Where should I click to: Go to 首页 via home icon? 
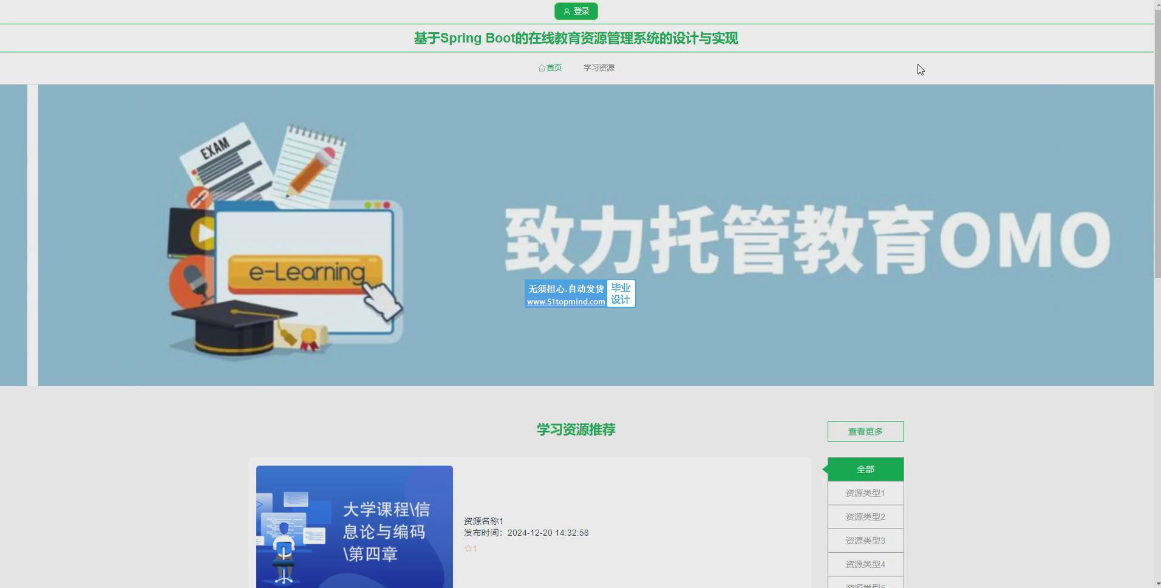pos(542,68)
